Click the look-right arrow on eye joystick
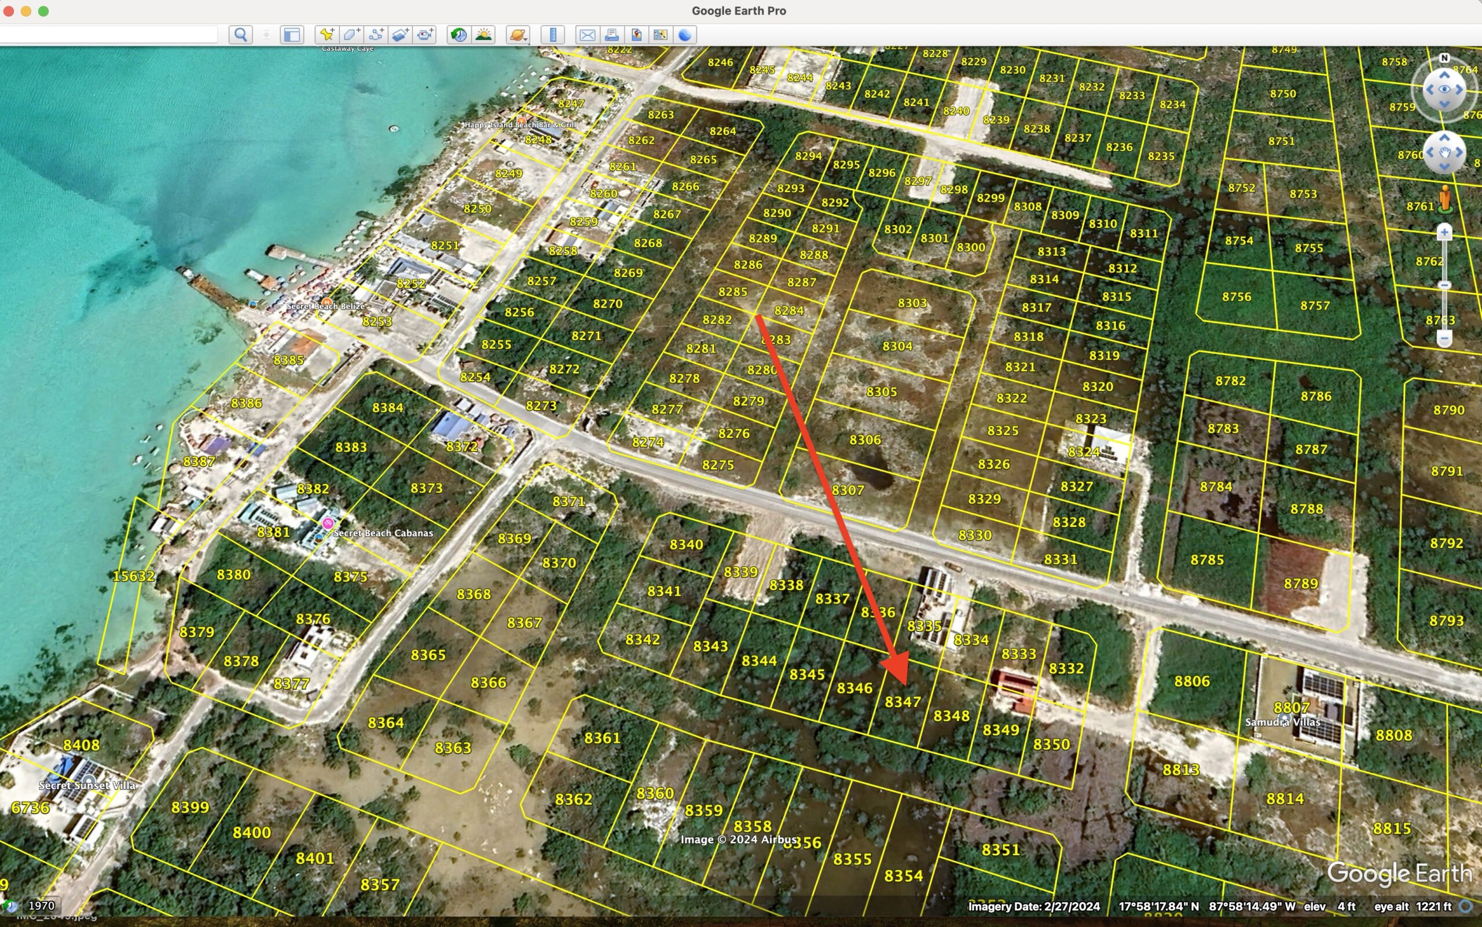Screen dimensions: 1482x927 point(1460,90)
